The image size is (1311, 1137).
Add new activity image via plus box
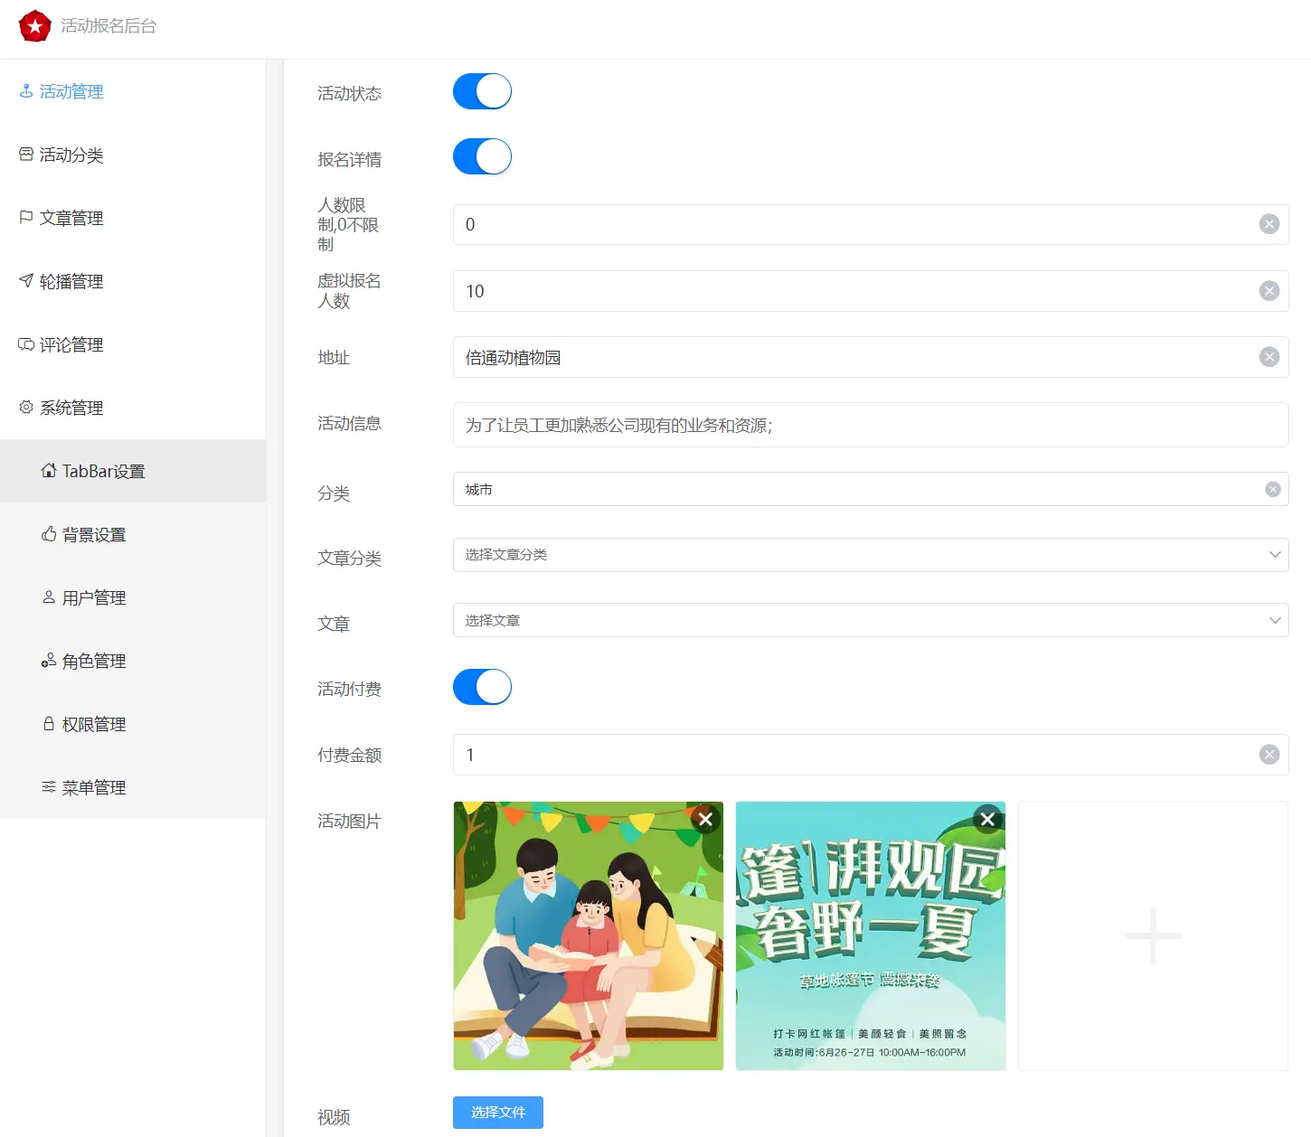1153,935
